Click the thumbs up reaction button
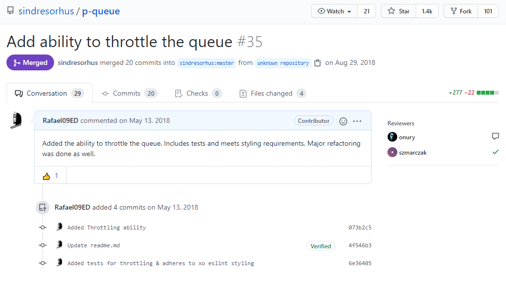 [x=50, y=176]
